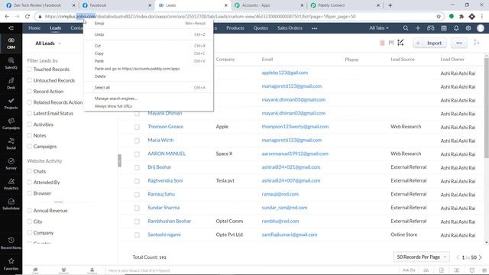Choose Always show full URLs

pyautogui.click(x=149, y=106)
